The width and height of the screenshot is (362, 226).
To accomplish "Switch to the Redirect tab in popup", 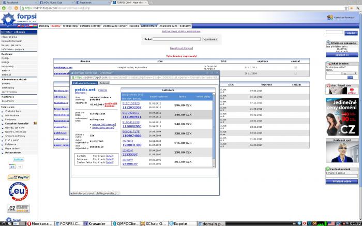I will 104,83.
